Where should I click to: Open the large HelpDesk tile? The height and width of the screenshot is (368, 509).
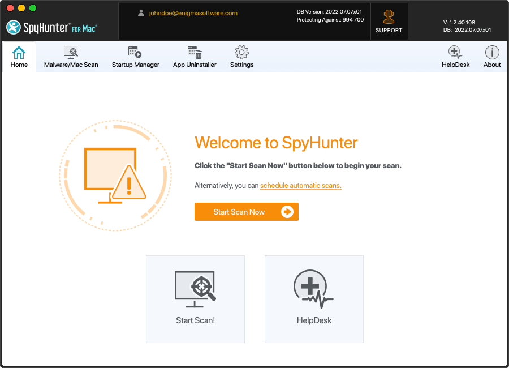pos(314,299)
